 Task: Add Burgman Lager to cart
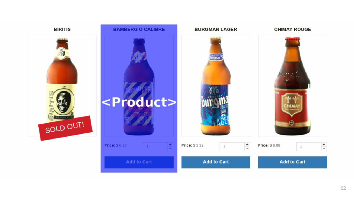coord(216,162)
